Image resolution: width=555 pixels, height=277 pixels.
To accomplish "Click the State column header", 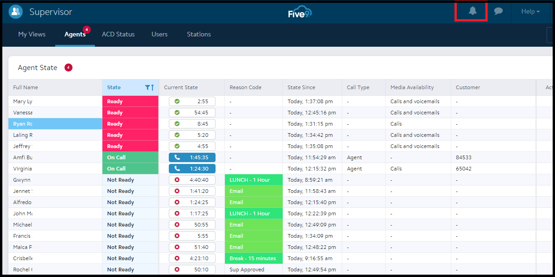I will 115,87.
